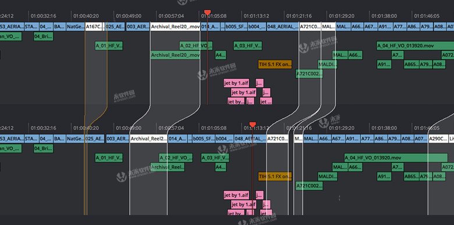Select green MALDI audio clip in upper timeline
Viewport: 454px width, 225px height.
coord(328,64)
